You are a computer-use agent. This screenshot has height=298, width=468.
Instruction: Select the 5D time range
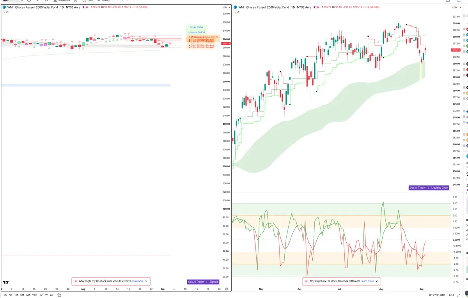(11, 295)
